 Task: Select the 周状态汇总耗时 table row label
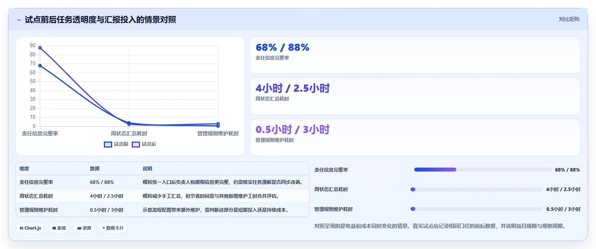pyautogui.click(x=36, y=196)
